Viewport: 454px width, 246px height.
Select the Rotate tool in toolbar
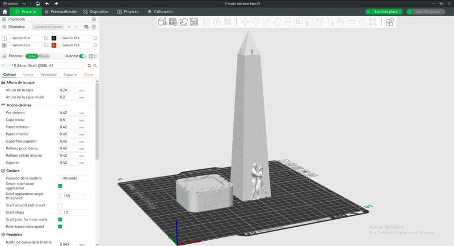(x=255, y=22)
